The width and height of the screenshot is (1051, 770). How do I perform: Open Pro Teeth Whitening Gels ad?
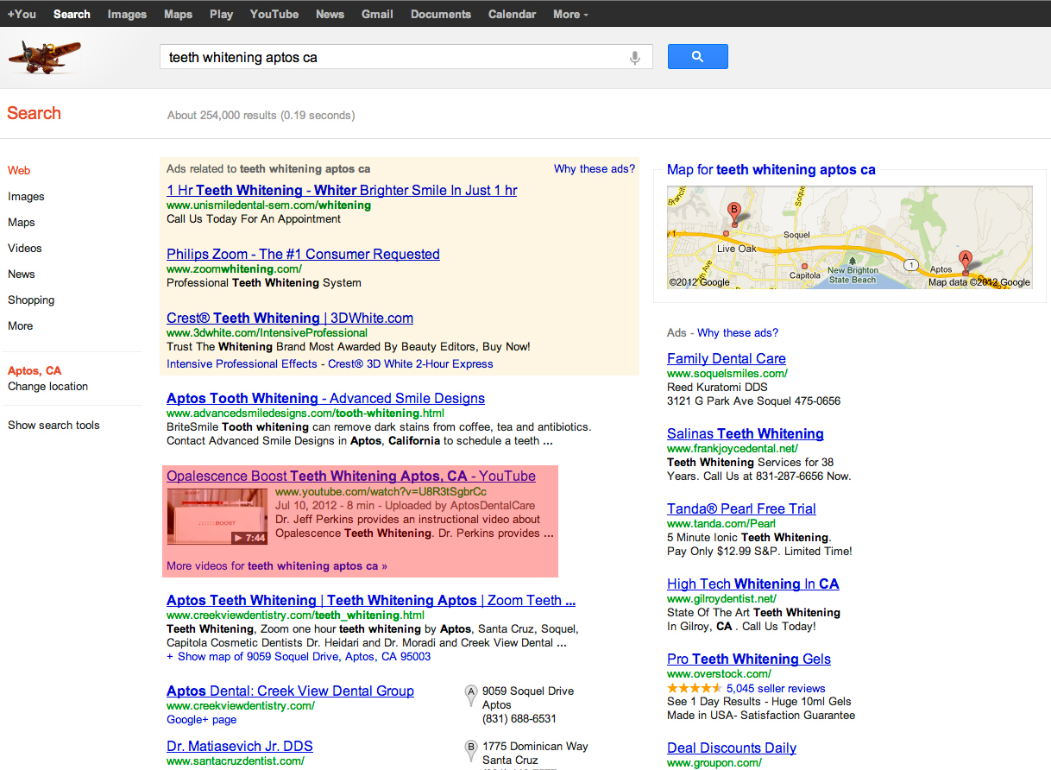click(x=749, y=659)
